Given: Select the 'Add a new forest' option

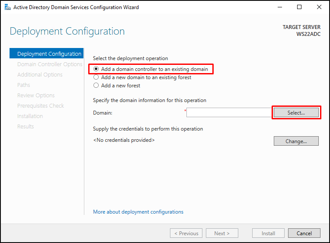Looking at the screenshot, I should pos(117,86).
